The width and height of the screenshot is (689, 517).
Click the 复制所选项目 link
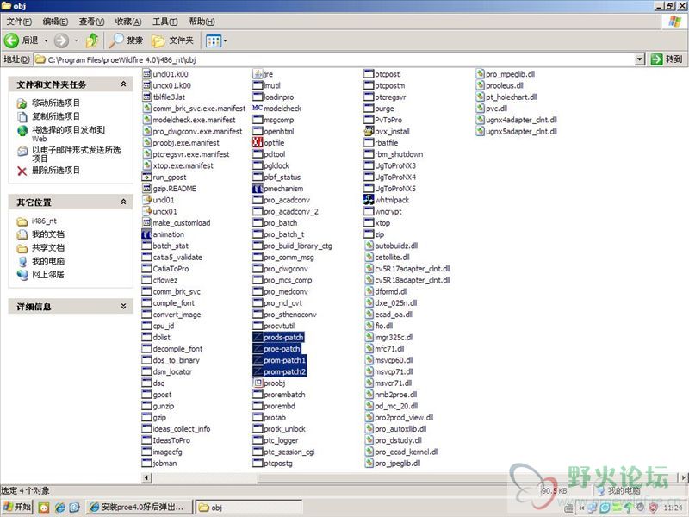(56, 116)
